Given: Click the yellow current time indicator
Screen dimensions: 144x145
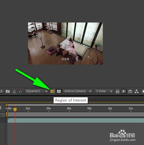Looking at the screenshot, I should point(15,110).
